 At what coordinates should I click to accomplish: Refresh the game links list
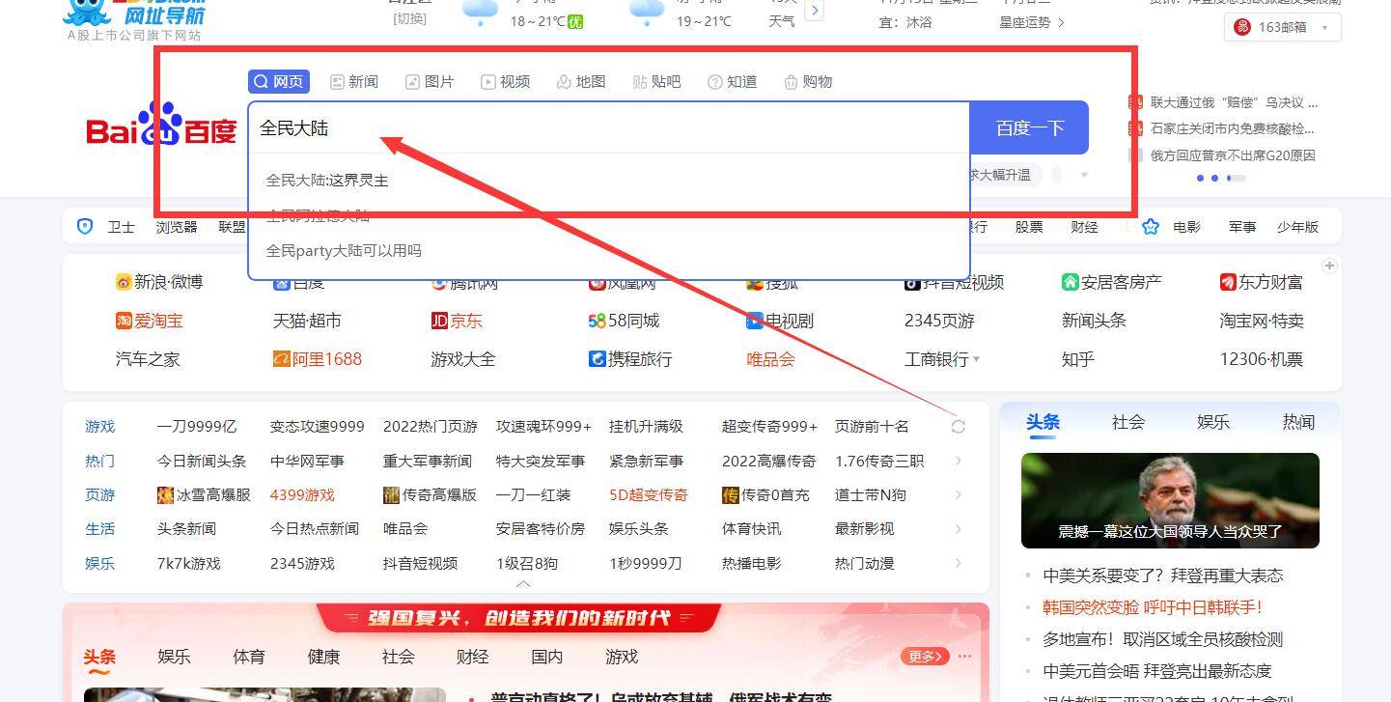click(958, 427)
